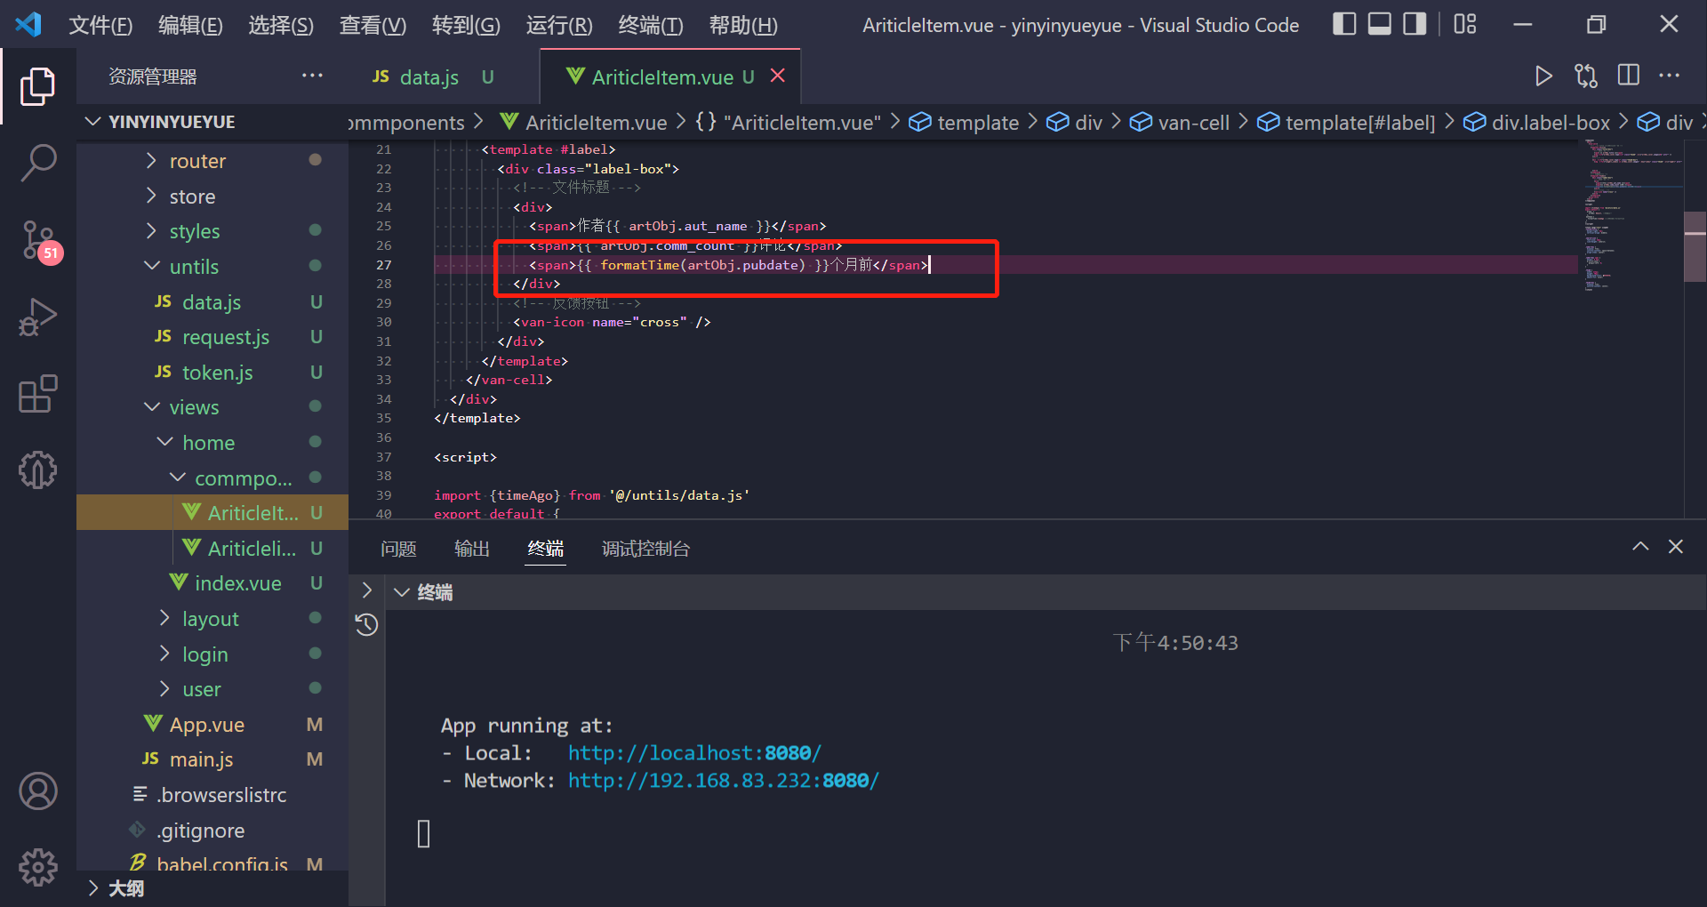Open http://localhost:8080/ link in terminal
The height and width of the screenshot is (907, 1707).
click(x=693, y=752)
